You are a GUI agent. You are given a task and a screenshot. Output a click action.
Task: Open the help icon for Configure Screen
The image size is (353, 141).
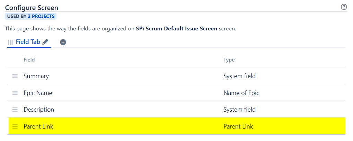(344, 7)
